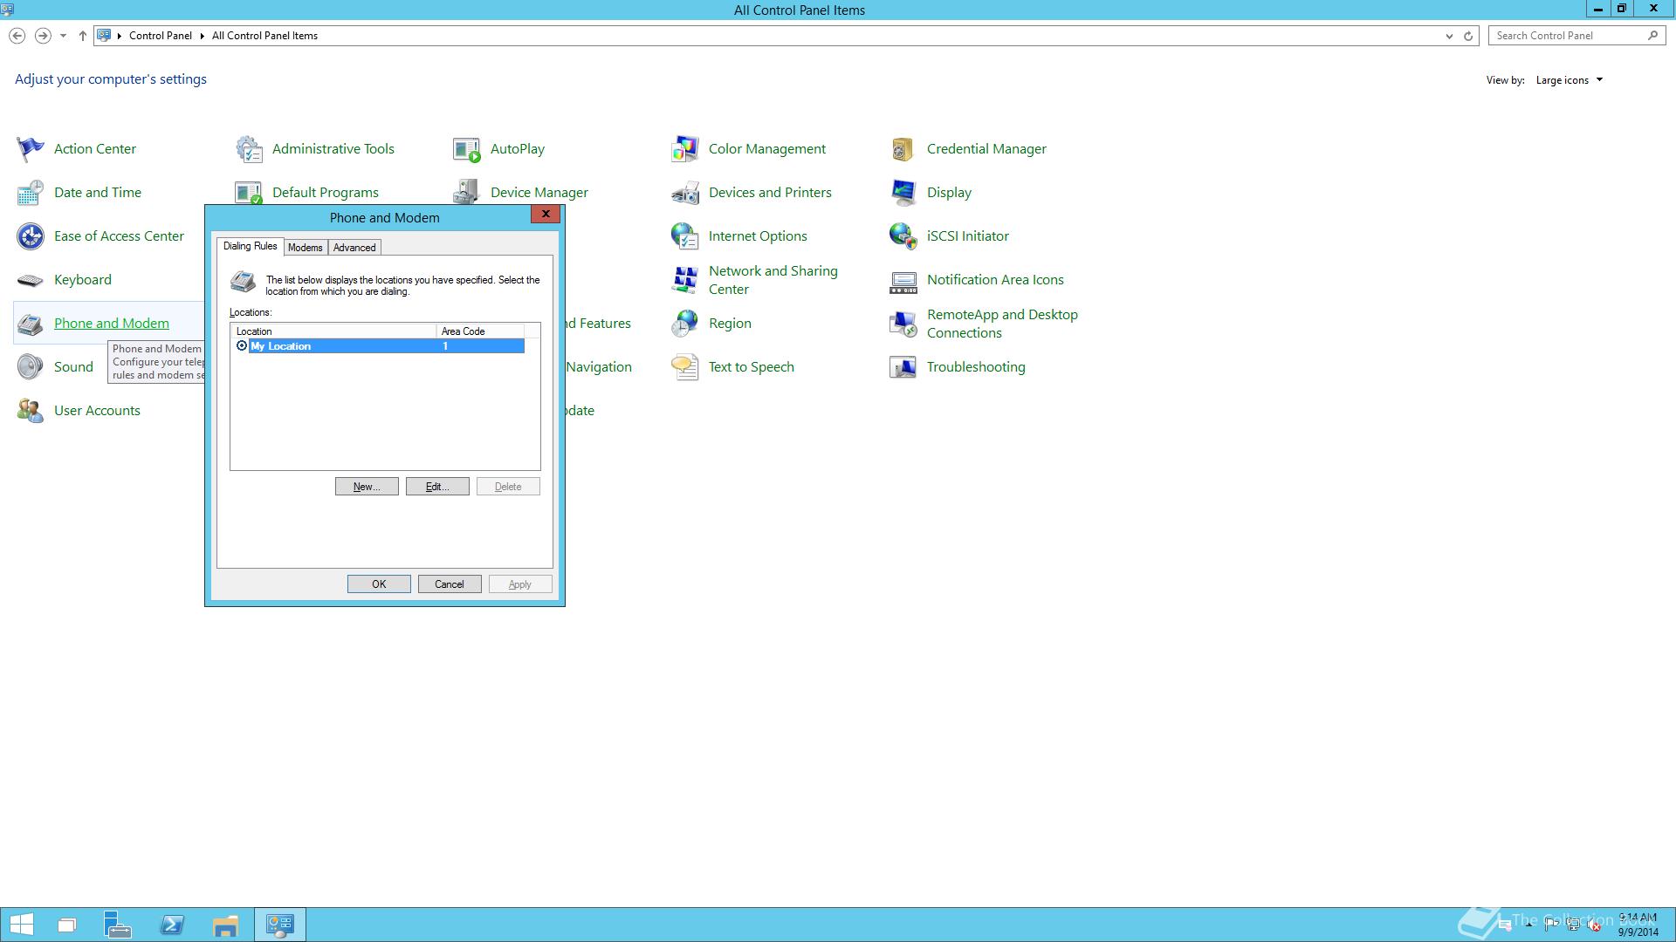Open the Date and Time calendar icon
This screenshot has height=942, width=1676.
point(31,193)
